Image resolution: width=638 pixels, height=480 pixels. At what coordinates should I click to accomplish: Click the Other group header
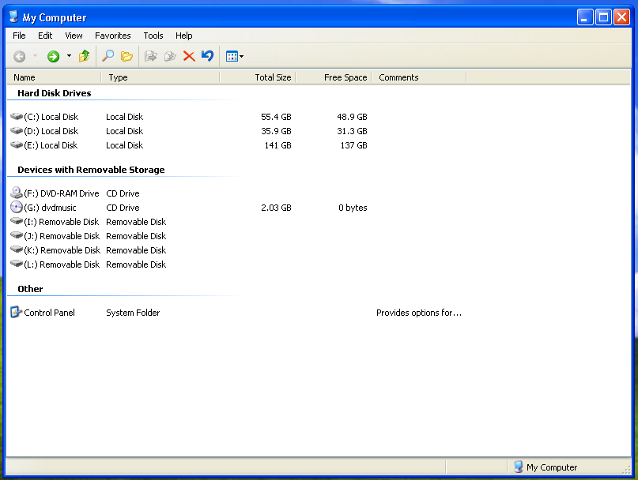click(x=30, y=289)
